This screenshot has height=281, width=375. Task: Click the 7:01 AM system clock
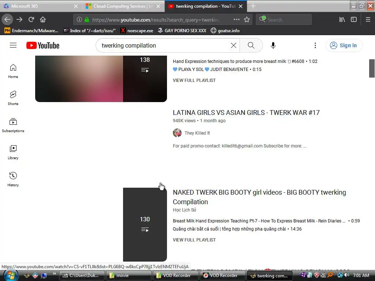pyautogui.click(x=361, y=275)
